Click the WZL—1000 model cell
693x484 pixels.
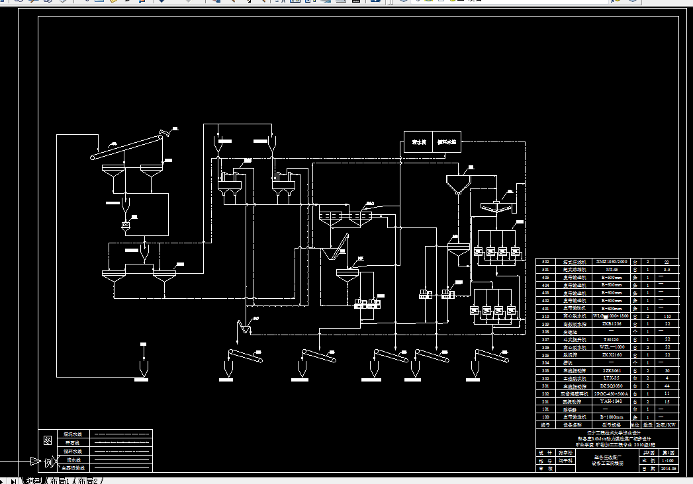click(x=611, y=347)
